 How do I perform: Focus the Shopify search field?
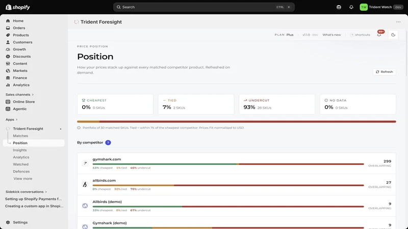pyautogui.click(x=203, y=7)
